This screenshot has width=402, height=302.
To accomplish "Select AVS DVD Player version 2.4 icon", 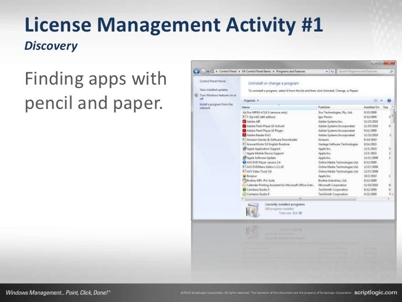I will [x=244, y=162].
